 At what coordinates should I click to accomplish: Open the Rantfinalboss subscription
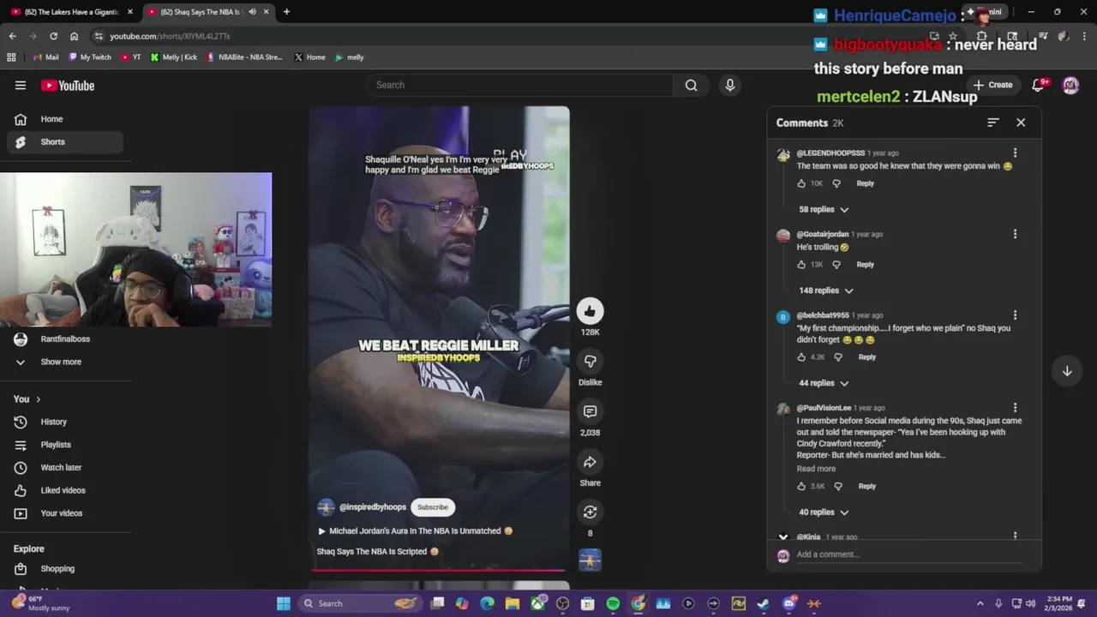click(65, 339)
